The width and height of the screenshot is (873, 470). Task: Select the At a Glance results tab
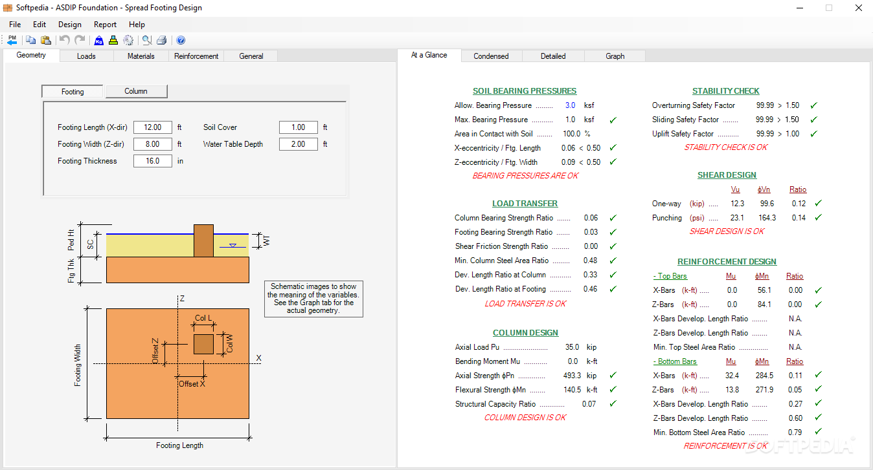[429, 56]
